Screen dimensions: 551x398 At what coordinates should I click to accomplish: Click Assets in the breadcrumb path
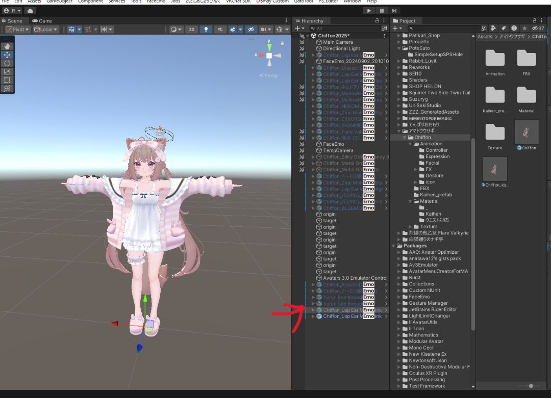(485, 37)
